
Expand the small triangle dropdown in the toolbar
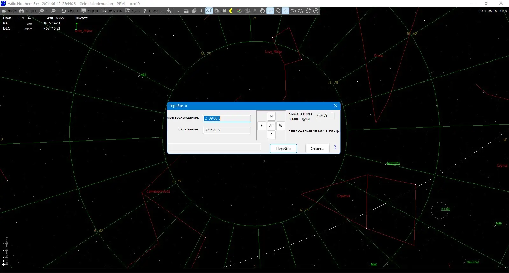178,11
